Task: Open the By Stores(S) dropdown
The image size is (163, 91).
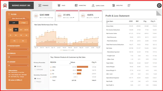Action: tap(18, 57)
